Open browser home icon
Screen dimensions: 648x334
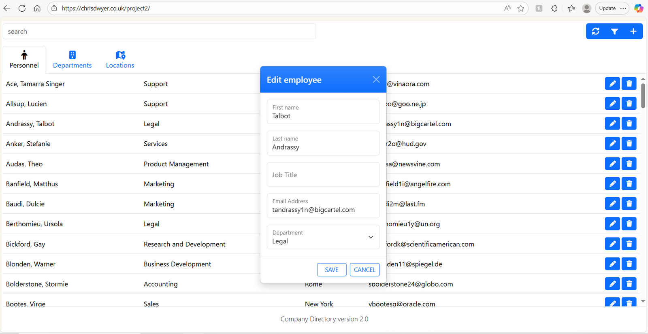37,8
